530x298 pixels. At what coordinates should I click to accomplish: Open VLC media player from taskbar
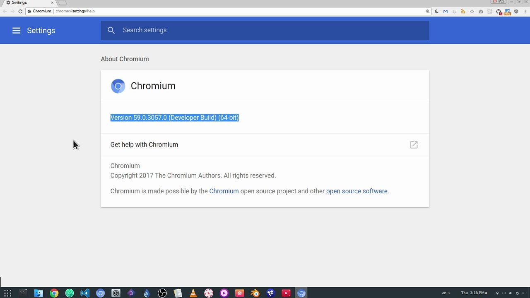[x=193, y=293]
